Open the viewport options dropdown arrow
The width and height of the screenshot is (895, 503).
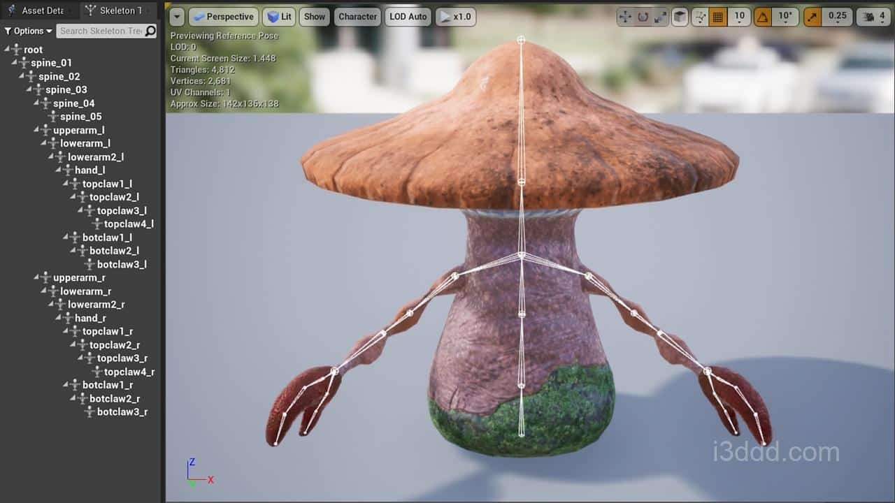pyautogui.click(x=177, y=17)
